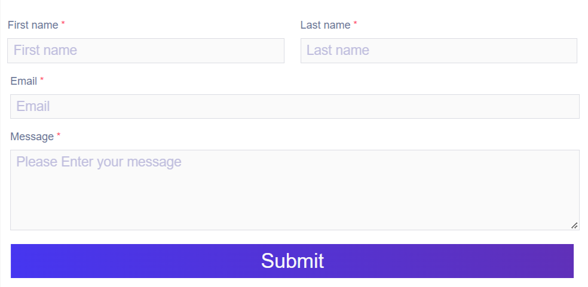
Task: Click the red asterisk beside First name
Action: 63,24
